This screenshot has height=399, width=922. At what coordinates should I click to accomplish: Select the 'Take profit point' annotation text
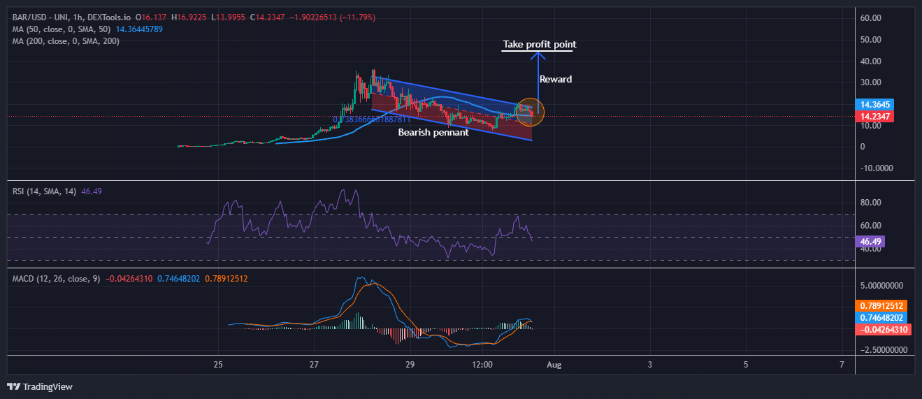[539, 45]
